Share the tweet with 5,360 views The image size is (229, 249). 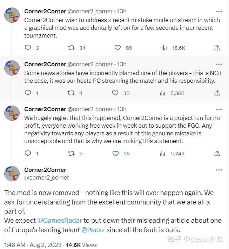[217, 93]
